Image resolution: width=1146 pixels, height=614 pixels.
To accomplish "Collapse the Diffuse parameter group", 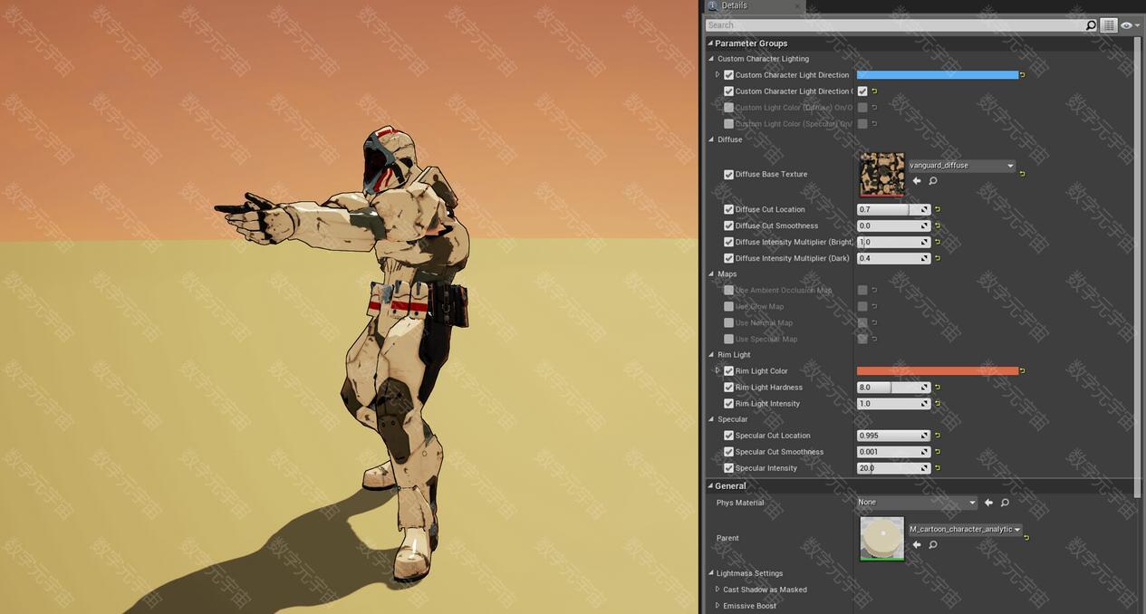I will [x=710, y=139].
